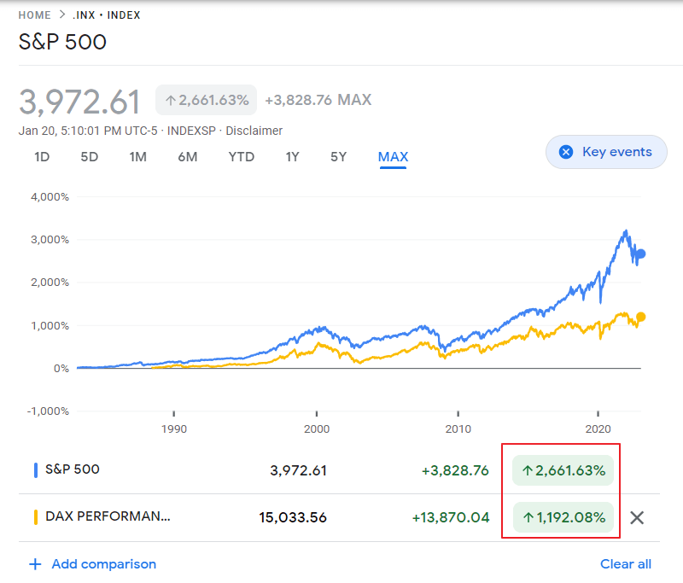Click the +3,828.76 MAX header text

pos(318,100)
